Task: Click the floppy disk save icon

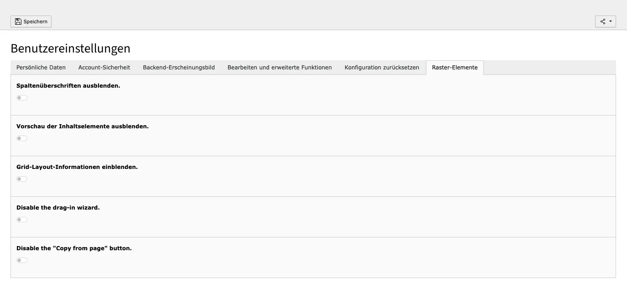Action: tap(18, 21)
